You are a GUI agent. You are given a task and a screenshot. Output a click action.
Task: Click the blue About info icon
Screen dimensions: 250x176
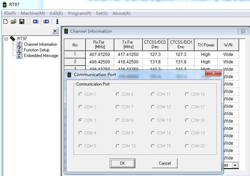[x=57, y=21]
